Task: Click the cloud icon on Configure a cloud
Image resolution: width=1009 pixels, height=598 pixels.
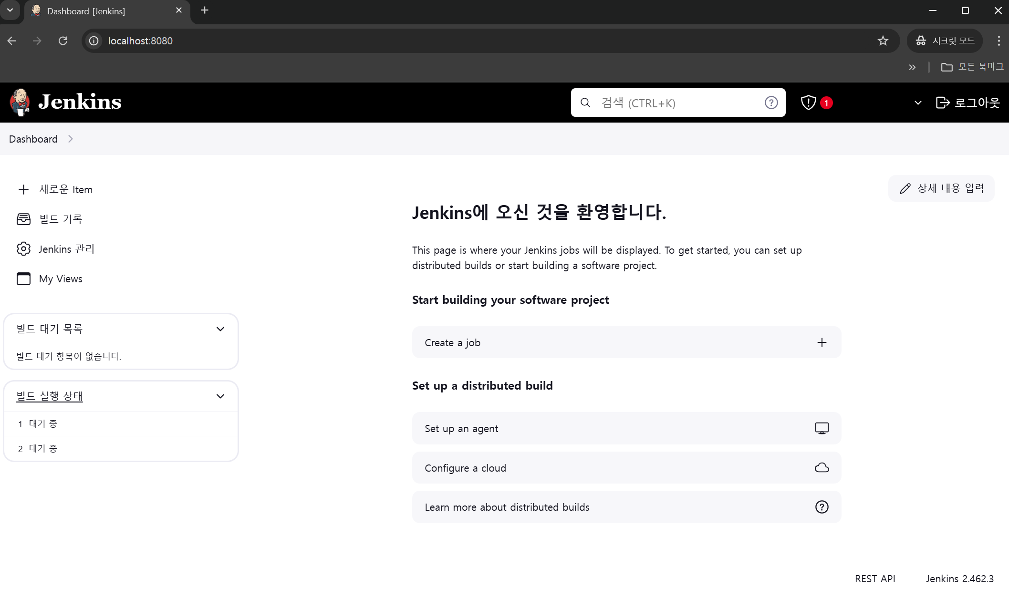Action: [822, 468]
